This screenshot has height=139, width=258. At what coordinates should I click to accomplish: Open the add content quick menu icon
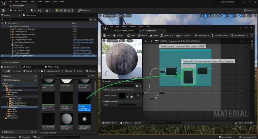click(33, 10)
